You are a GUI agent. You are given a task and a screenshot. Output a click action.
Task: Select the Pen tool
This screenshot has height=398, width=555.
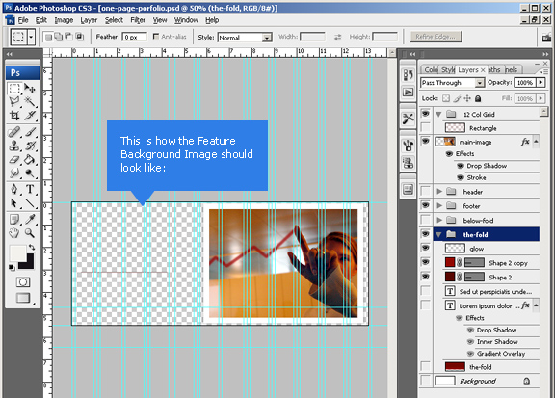[14, 190]
